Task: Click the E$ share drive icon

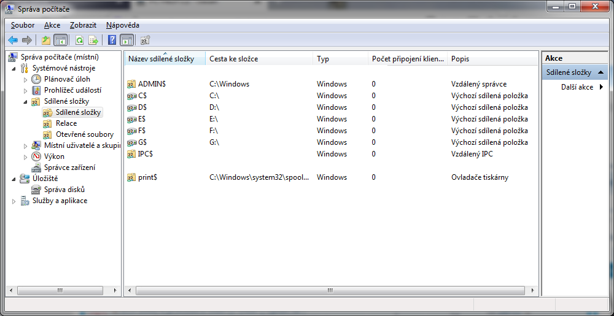Action: tap(131, 119)
